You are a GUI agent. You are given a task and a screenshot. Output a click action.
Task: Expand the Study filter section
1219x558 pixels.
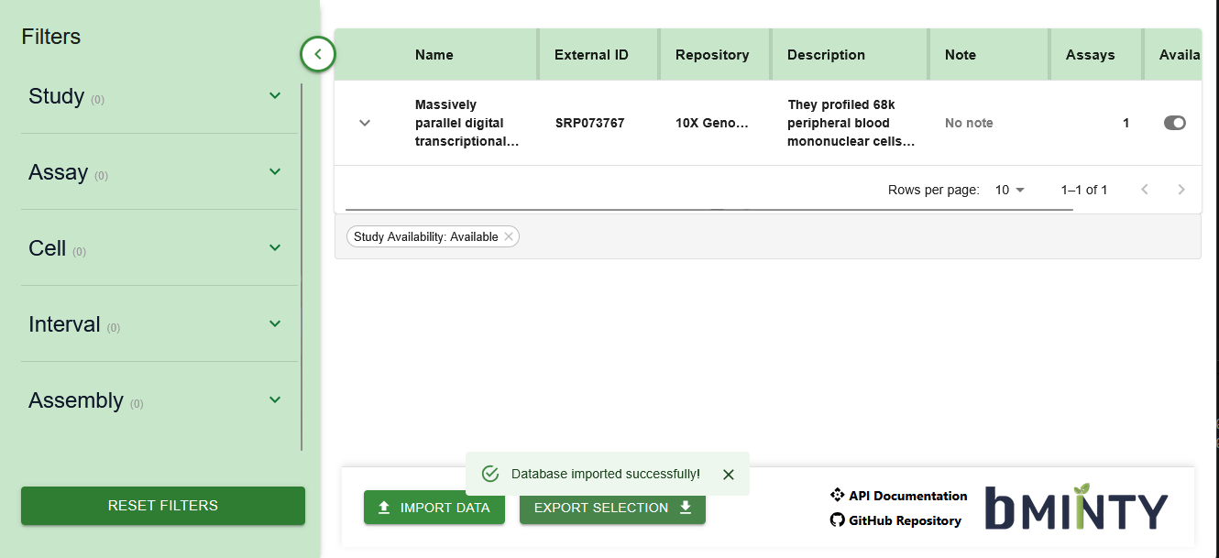click(274, 94)
